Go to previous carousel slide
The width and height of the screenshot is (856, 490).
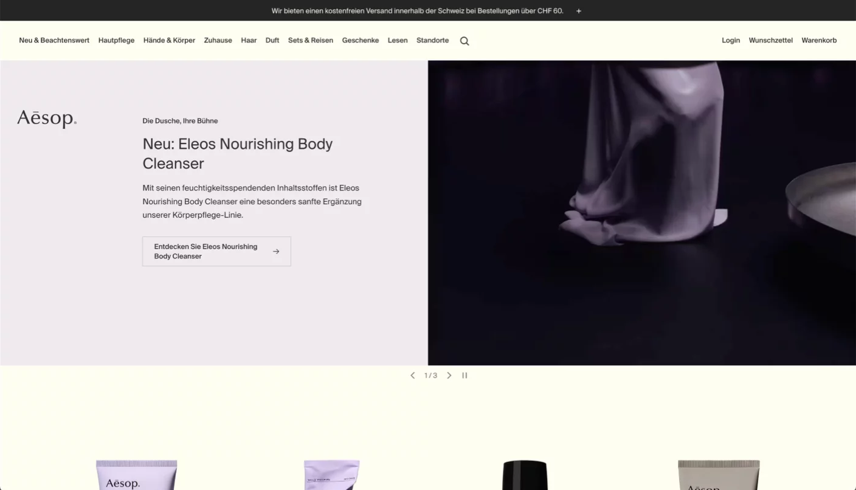pyautogui.click(x=412, y=376)
